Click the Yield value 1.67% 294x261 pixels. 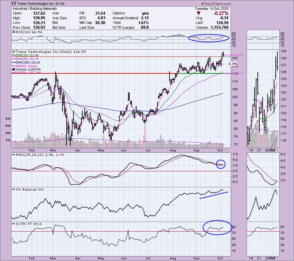coord(143,23)
